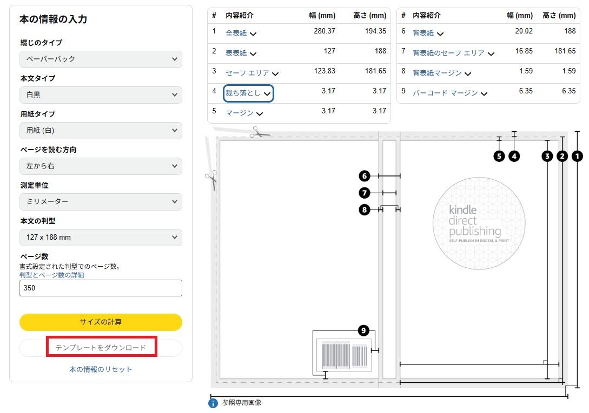Click テンプレートをダウンロード button
This screenshot has height=413, width=589.
pos(101,348)
